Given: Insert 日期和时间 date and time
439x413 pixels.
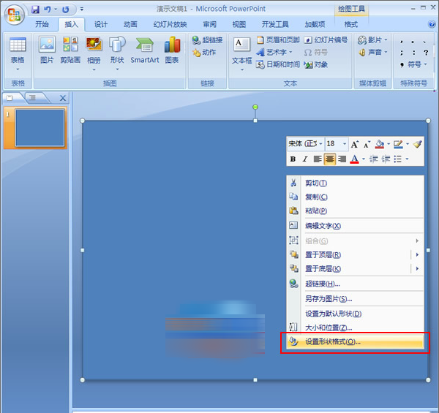Looking at the screenshot, I should [278, 64].
